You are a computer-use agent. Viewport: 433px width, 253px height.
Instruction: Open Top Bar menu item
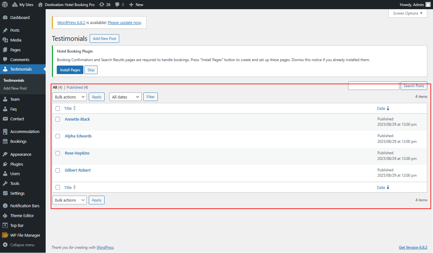coord(23,225)
